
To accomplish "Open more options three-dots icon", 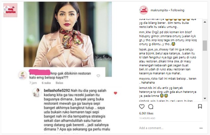I will [201, 128].
